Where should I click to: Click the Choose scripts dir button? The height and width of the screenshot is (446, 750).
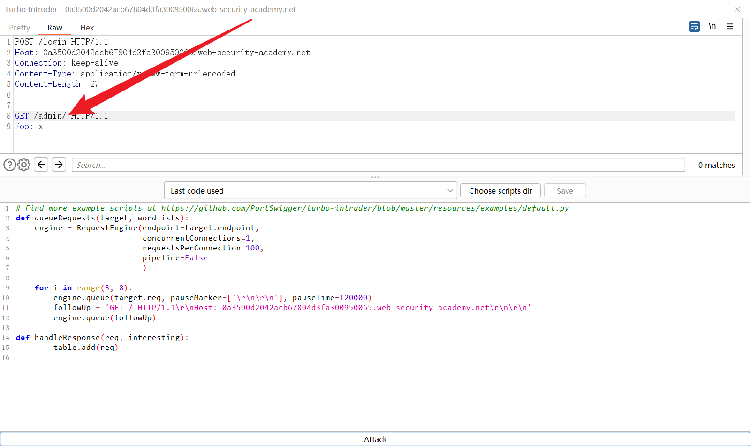(x=500, y=191)
